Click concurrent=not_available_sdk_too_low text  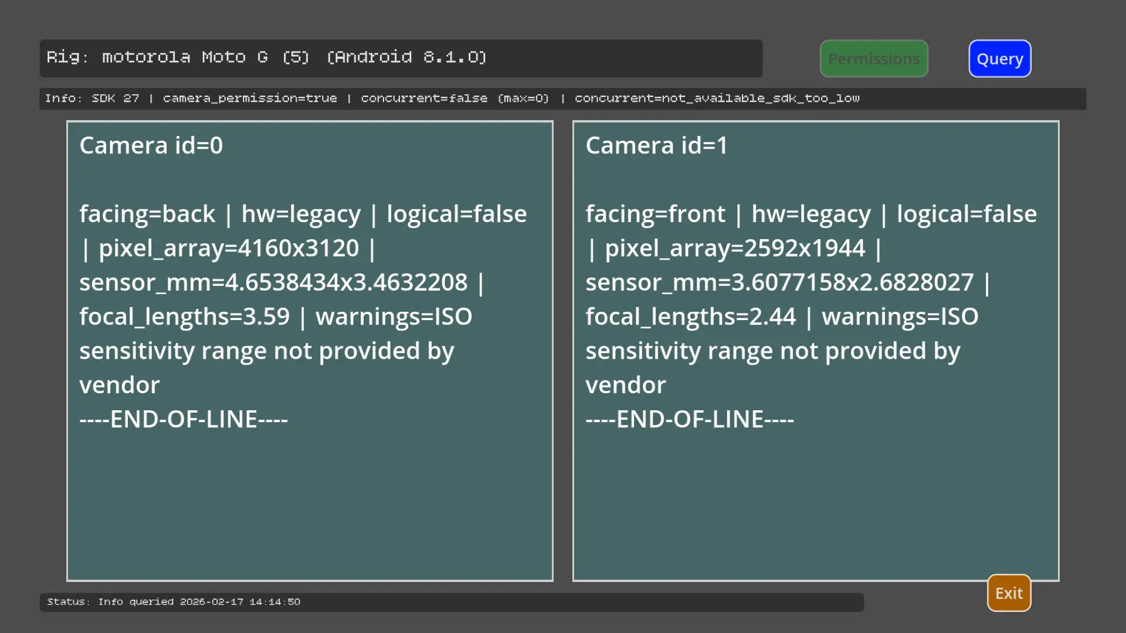tap(717, 98)
